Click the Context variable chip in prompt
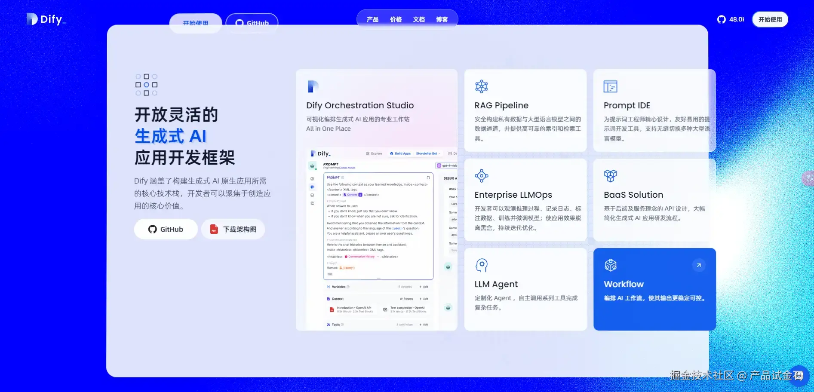The height and width of the screenshot is (392, 814). tap(353, 195)
